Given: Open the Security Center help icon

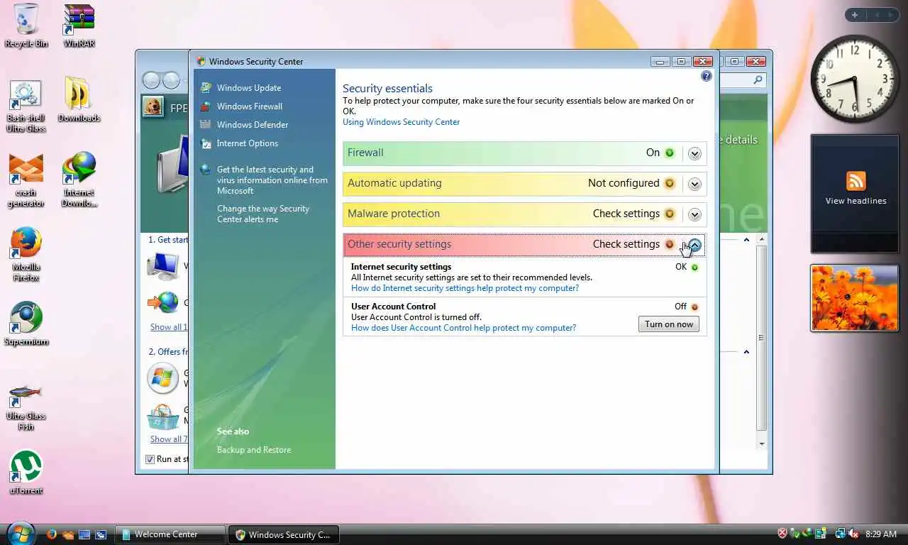Looking at the screenshot, I should tap(706, 76).
